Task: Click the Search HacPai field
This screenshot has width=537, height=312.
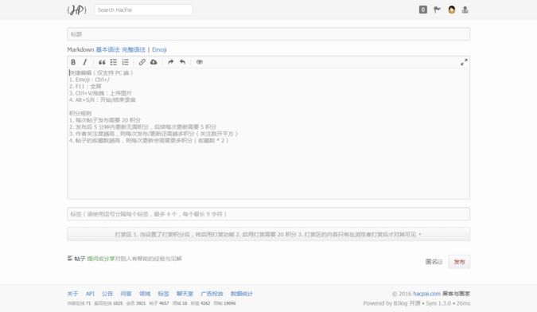Action: tap(143, 10)
